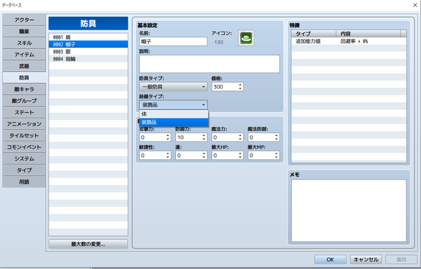Image resolution: width=421 pixels, height=269 pixels.
Task: Click the 価格 value field
Action: click(225, 87)
